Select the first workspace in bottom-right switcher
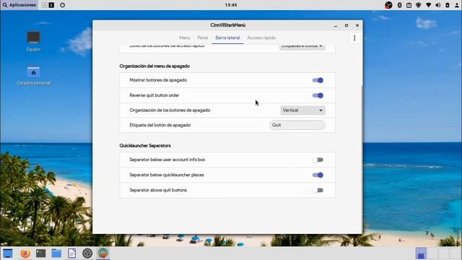 click(421, 253)
